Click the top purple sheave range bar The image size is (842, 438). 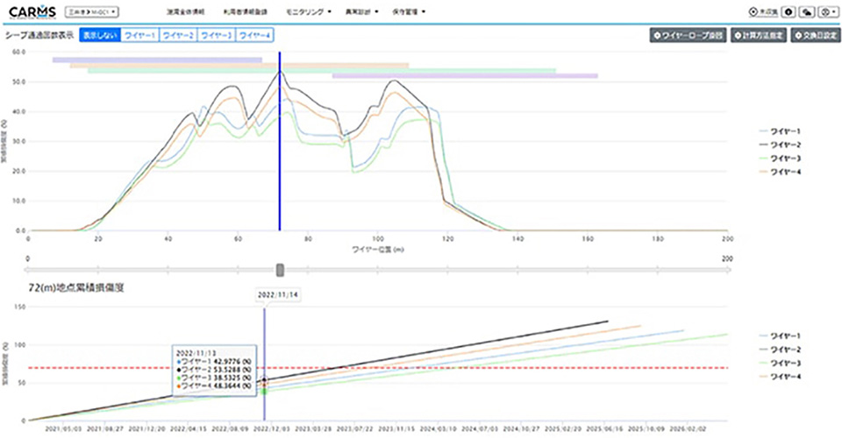(157, 60)
